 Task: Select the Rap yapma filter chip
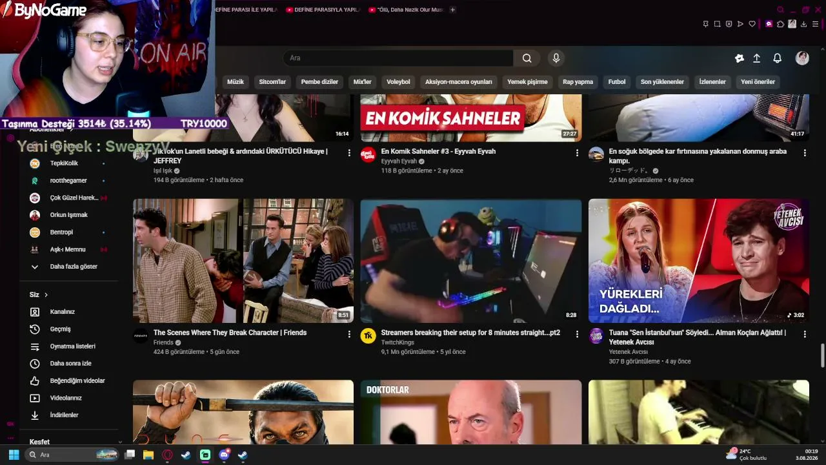click(578, 82)
